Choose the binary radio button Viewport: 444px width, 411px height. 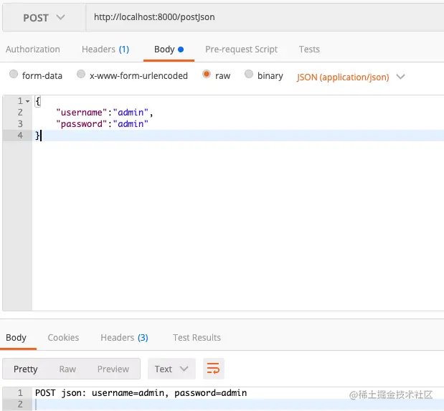(249, 74)
